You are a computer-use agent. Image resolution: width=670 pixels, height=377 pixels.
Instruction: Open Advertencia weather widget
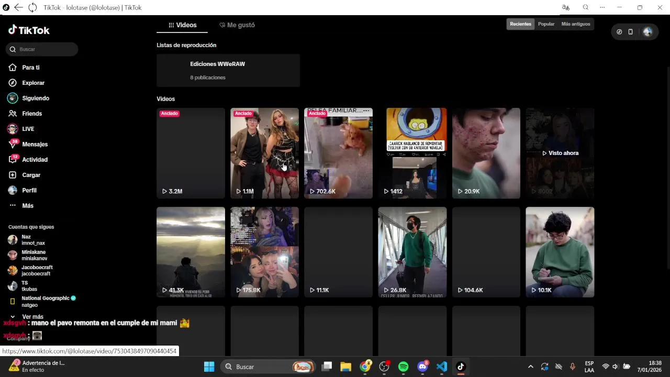point(37,367)
